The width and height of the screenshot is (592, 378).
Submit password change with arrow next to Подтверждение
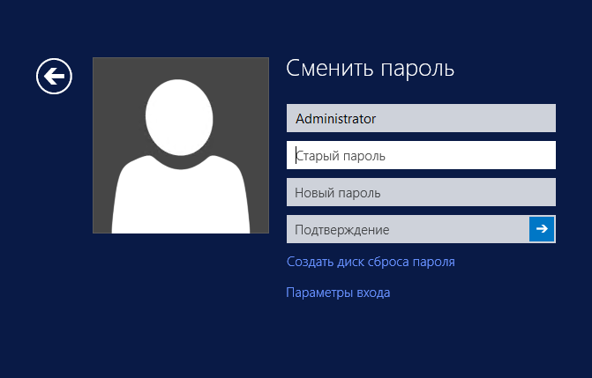tap(542, 229)
